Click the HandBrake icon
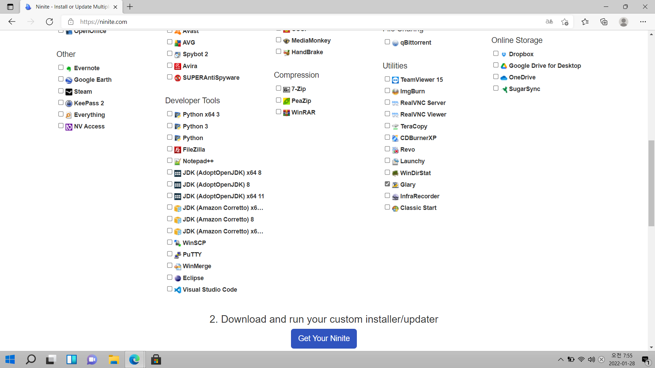 tap(286, 52)
